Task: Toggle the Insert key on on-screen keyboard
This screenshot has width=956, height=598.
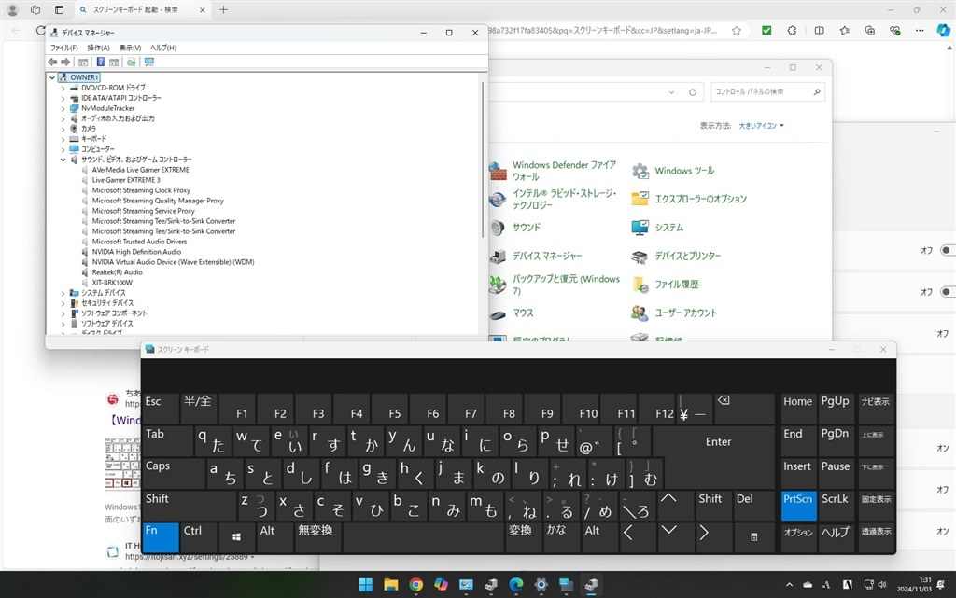Action: click(x=797, y=473)
